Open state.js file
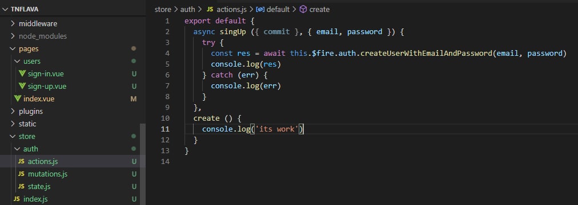Viewport: 578px width, 205px height. [x=39, y=186]
